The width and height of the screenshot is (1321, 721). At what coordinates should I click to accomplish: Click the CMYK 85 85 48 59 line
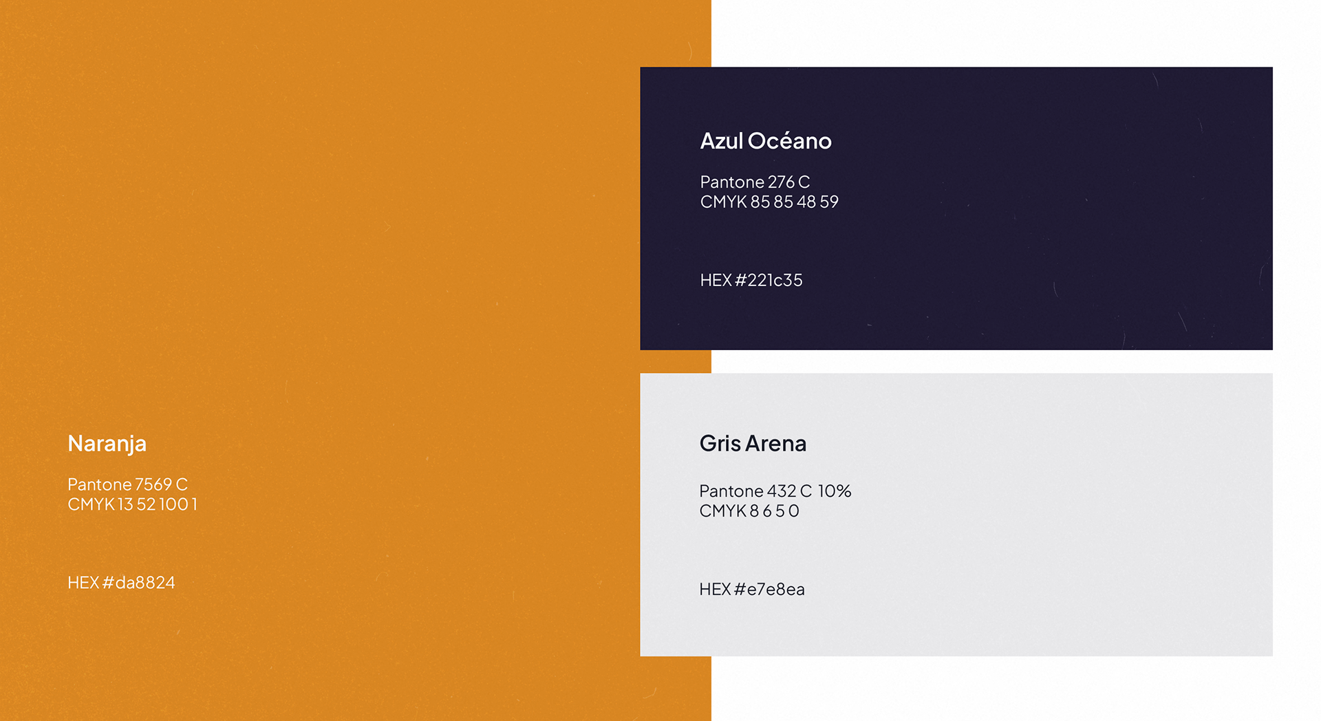click(769, 202)
